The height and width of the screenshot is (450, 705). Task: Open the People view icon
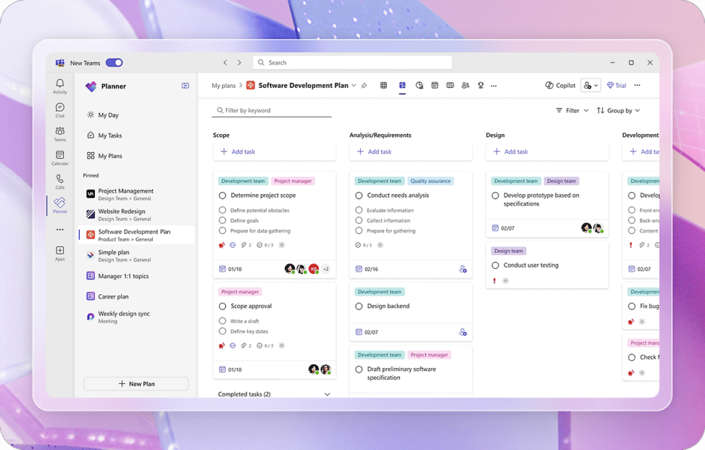pos(465,85)
